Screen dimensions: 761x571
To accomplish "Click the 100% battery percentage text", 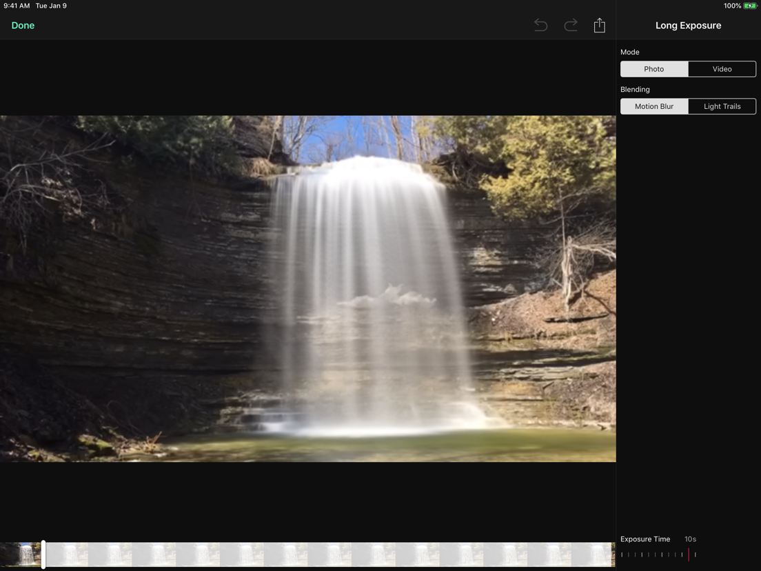I will point(732,6).
